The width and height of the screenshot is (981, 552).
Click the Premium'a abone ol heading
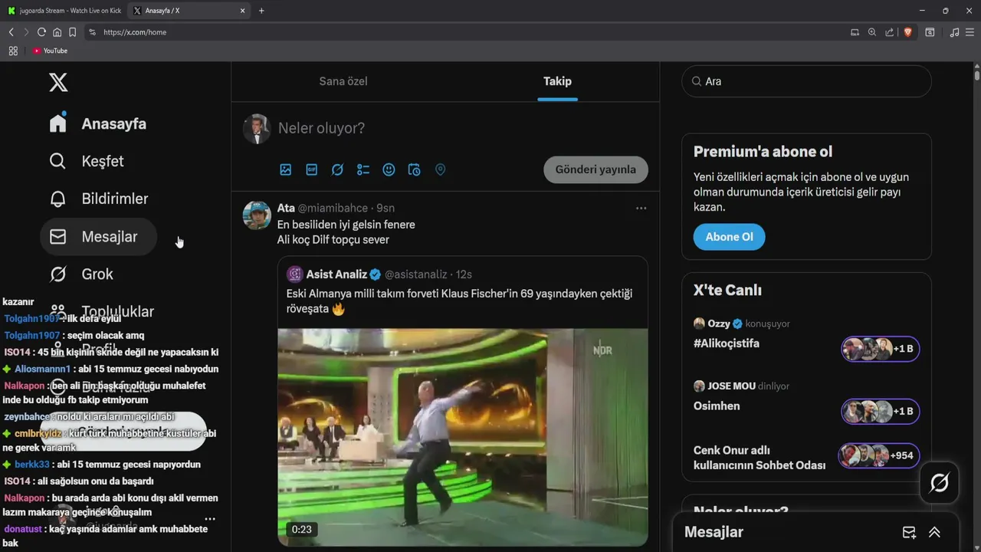(763, 152)
